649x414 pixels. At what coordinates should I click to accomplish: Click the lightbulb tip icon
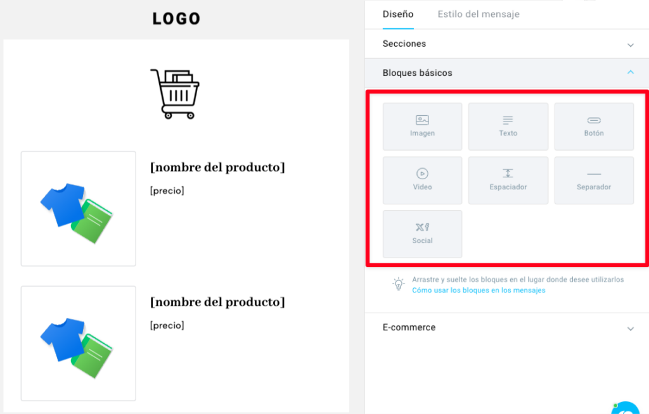(398, 284)
